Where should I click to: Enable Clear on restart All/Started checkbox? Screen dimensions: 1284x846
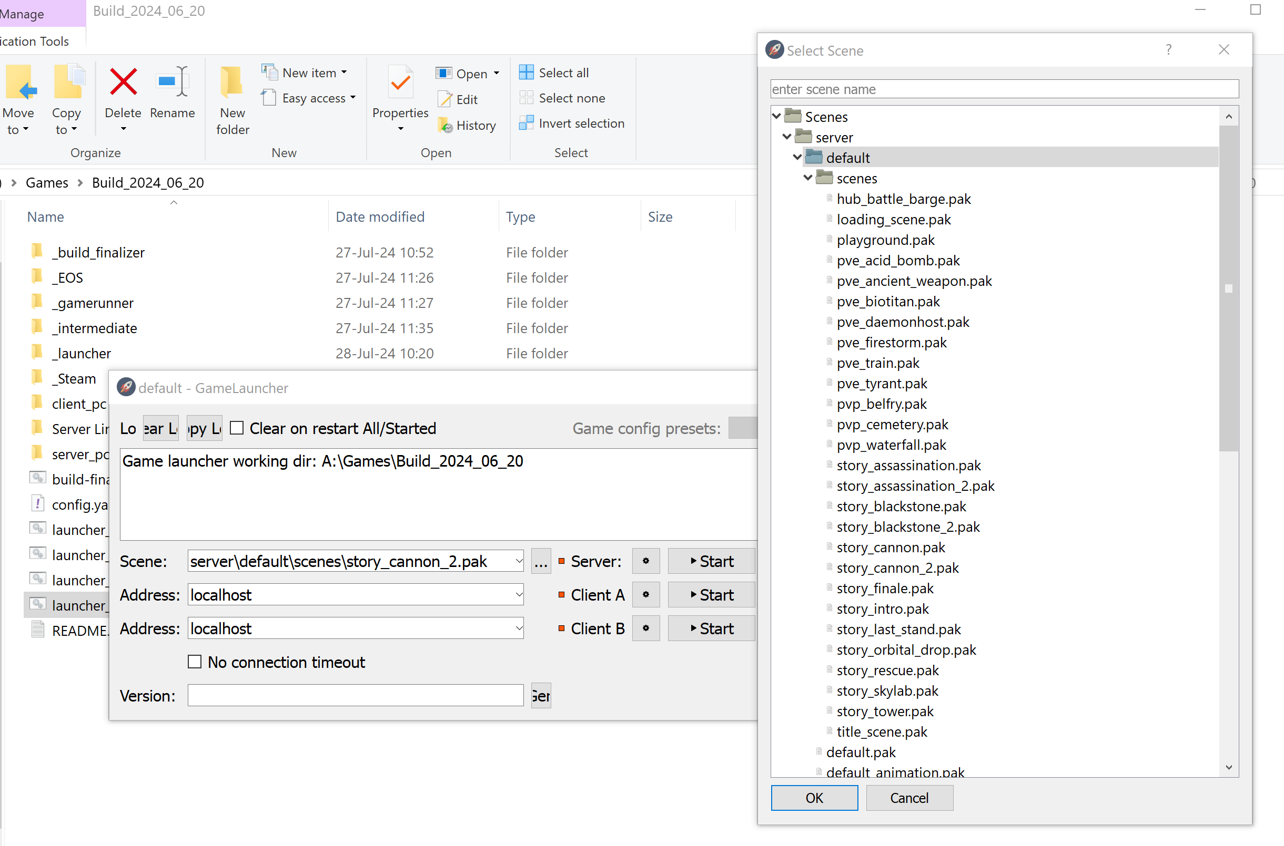pos(237,428)
